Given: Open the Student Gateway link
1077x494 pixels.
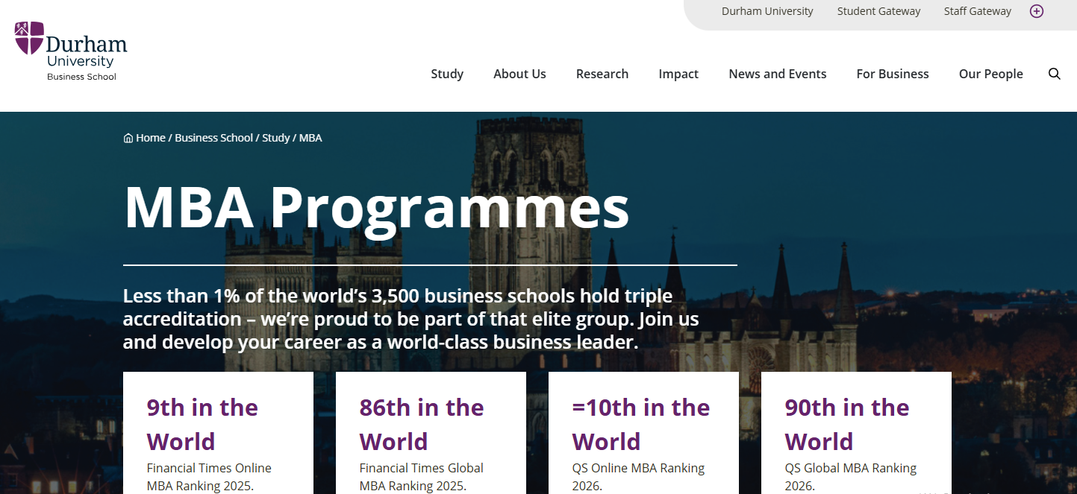Looking at the screenshot, I should coord(878,11).
